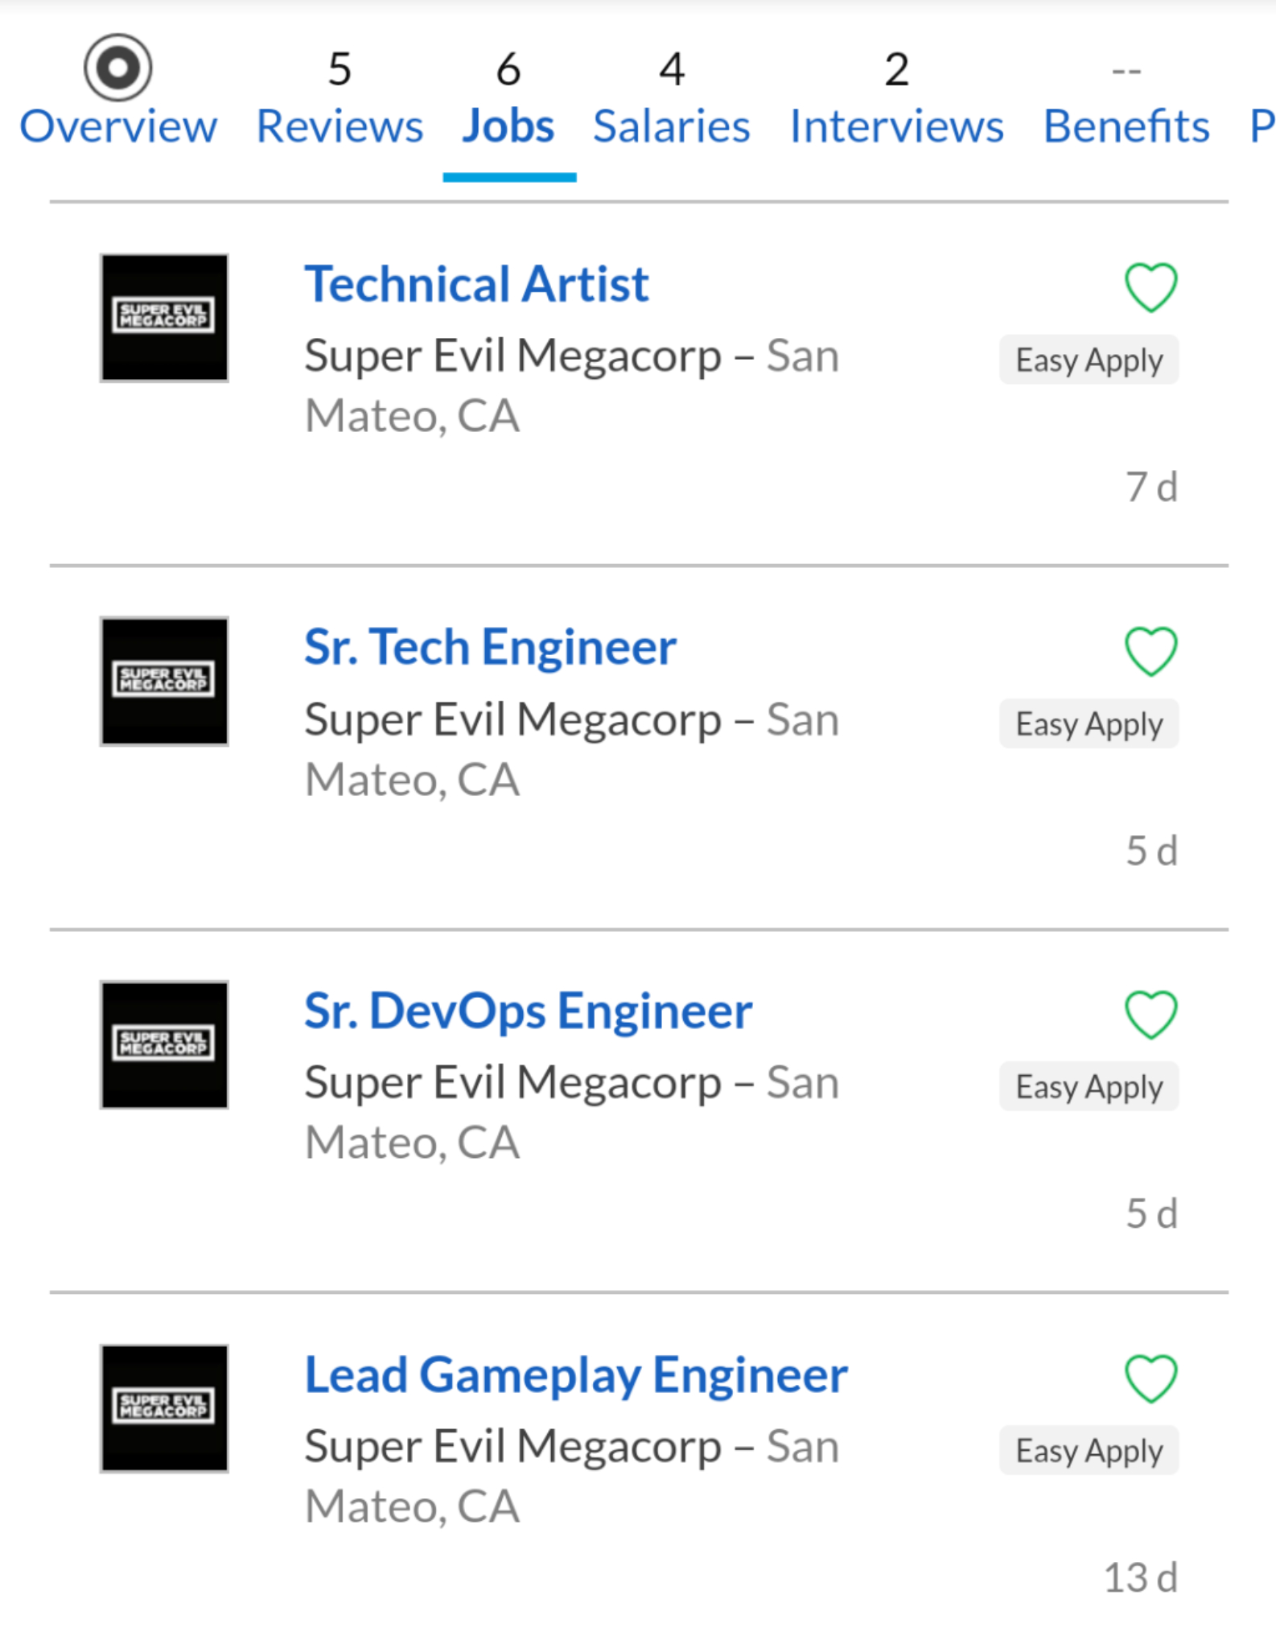The image size is (1276, 1648).
Task: Open the Technical Artist company logo
Action: click(x=164, y=318)
